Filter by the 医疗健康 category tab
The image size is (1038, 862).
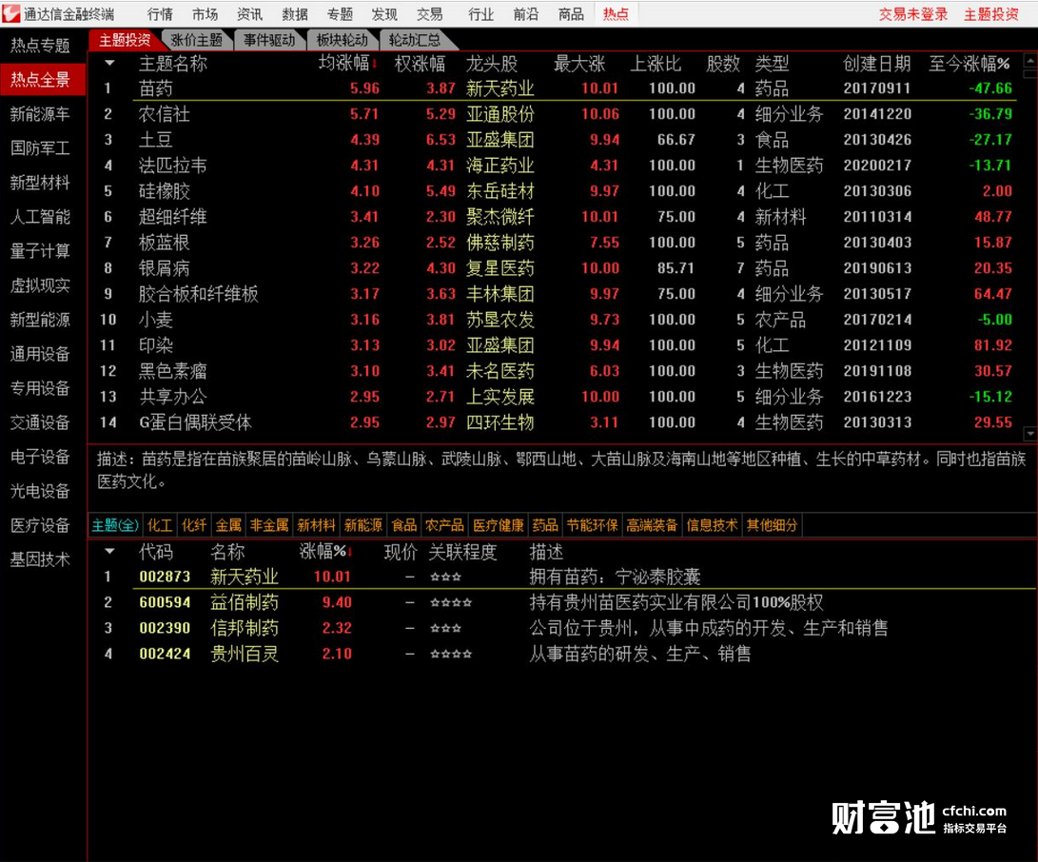pos(498,526)
